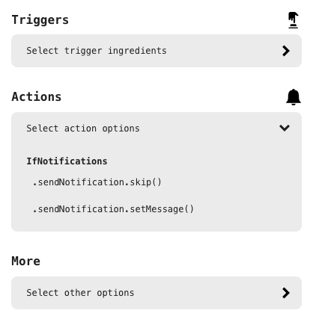Image resolution: width=316 pixels, height=325 pixels.
Task: Click the word "options" in the More row
Action: (115, 293)
